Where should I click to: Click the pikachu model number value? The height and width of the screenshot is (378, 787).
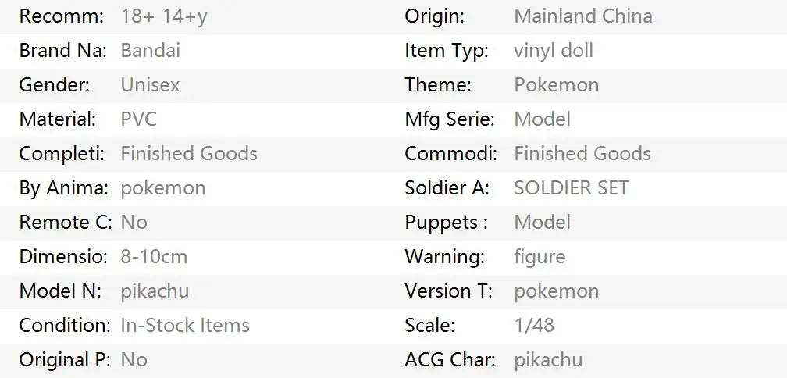pos(155,291)
